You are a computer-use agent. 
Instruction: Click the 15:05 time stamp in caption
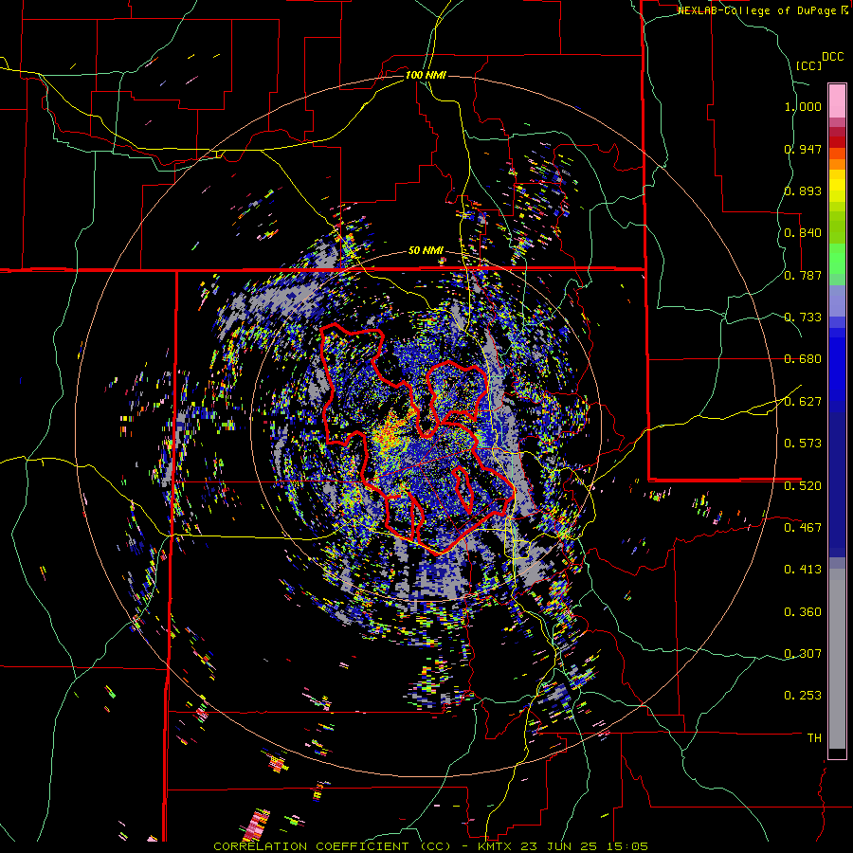pos(626,846)
